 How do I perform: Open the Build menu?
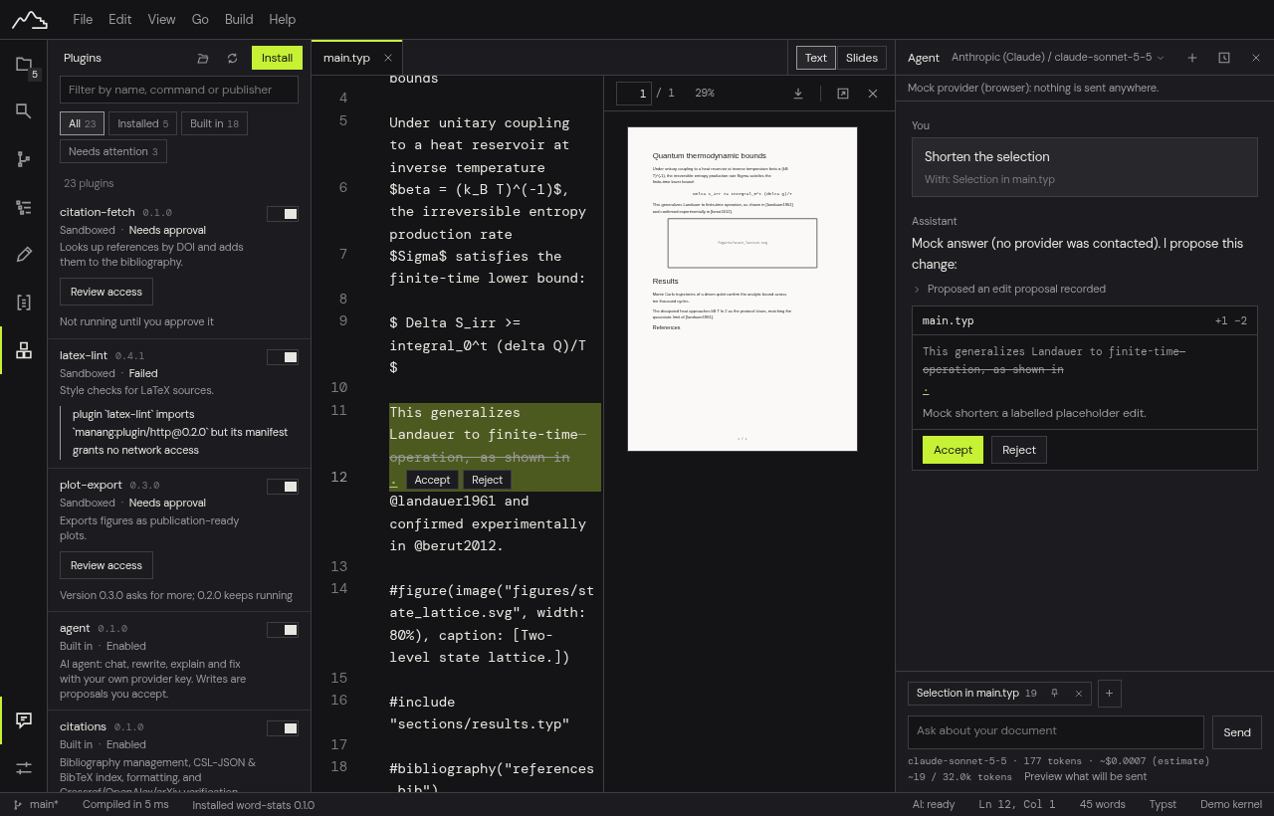[x=239, y=19]
